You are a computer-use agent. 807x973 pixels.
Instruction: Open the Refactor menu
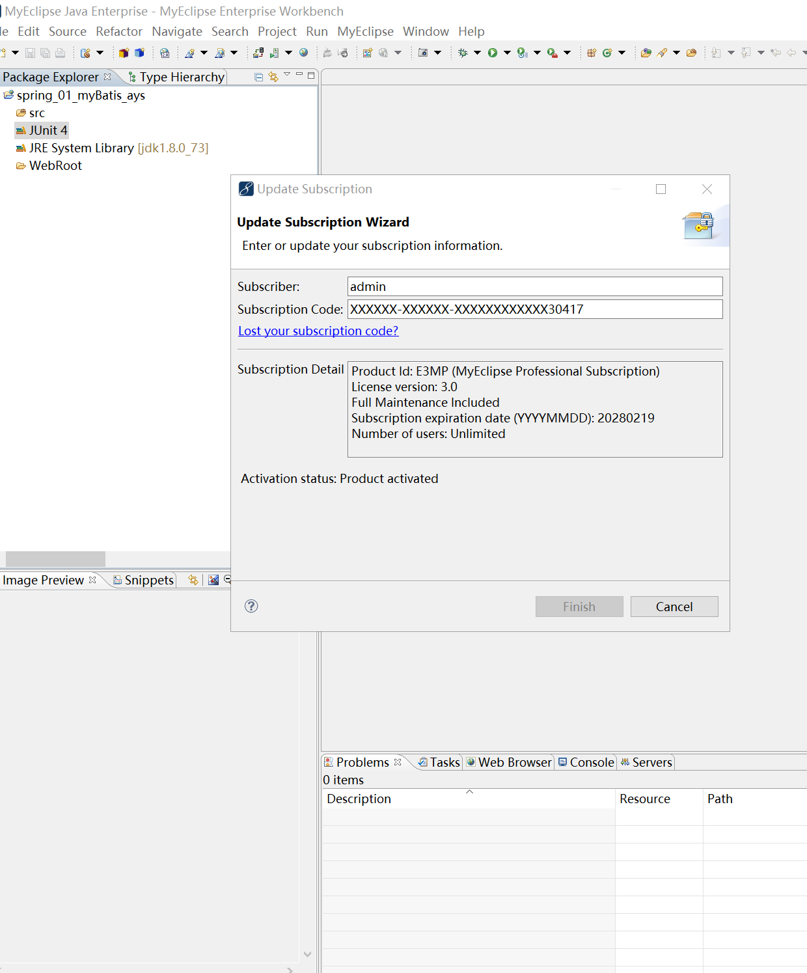click(119, 31)
